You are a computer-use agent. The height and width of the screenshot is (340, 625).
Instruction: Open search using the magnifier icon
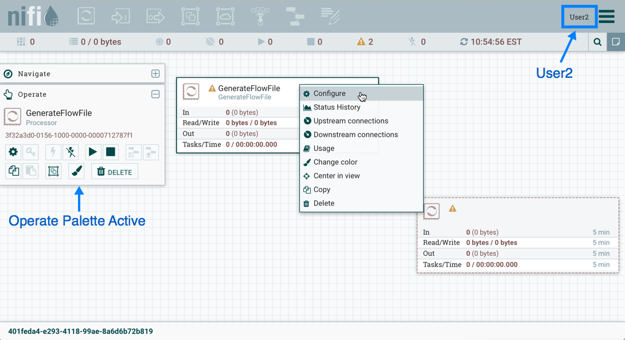pyautogui.click(x=597, y=41)
